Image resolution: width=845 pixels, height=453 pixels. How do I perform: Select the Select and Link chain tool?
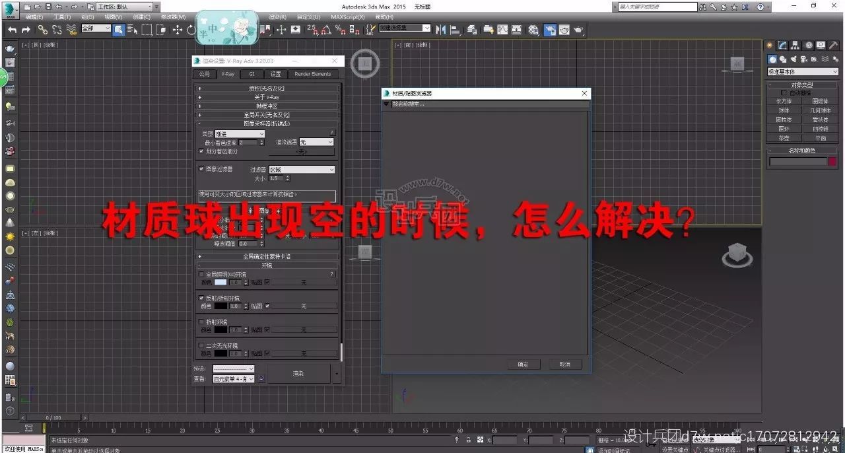(42, 30)
